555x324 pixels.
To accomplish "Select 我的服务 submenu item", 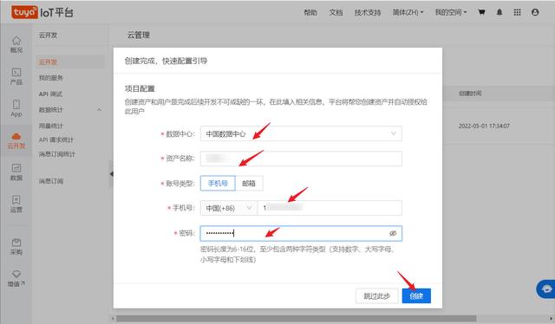I will [51, 78].
